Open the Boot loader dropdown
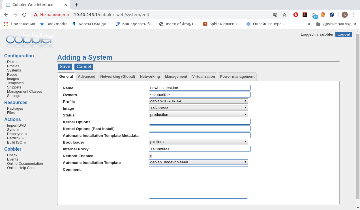 pyautogui.click(x=198, y=142)
